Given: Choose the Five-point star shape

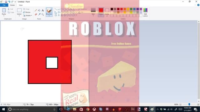Looking at the screenshot, I should (62, 15).
